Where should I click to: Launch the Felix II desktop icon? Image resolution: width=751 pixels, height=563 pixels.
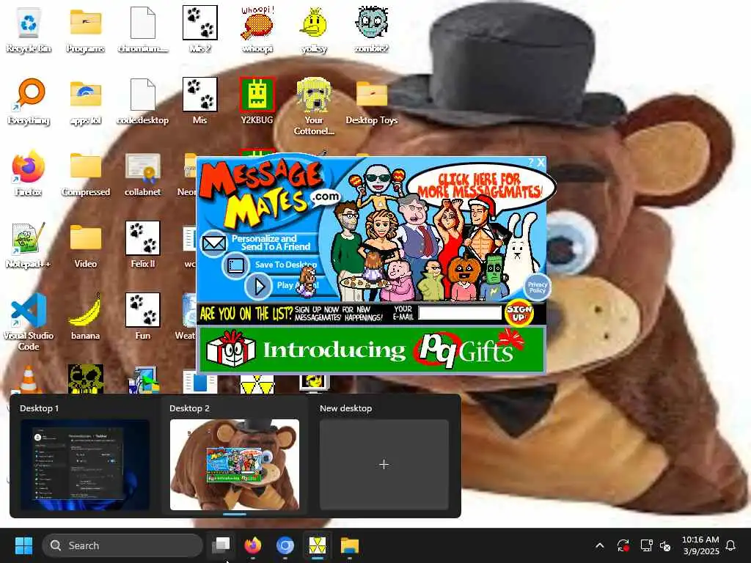tap(143, 245)
